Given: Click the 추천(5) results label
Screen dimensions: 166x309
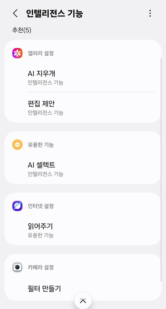Looking at the screenshot, I should [22, 30].
